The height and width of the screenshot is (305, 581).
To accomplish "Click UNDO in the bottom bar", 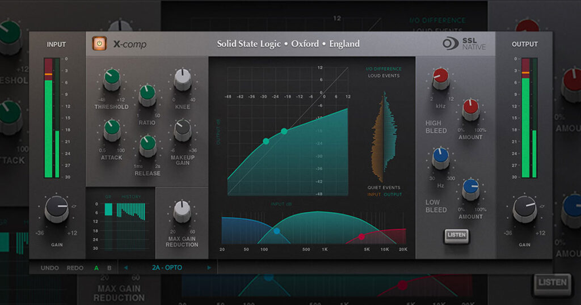I will click(x=50, y=268).
